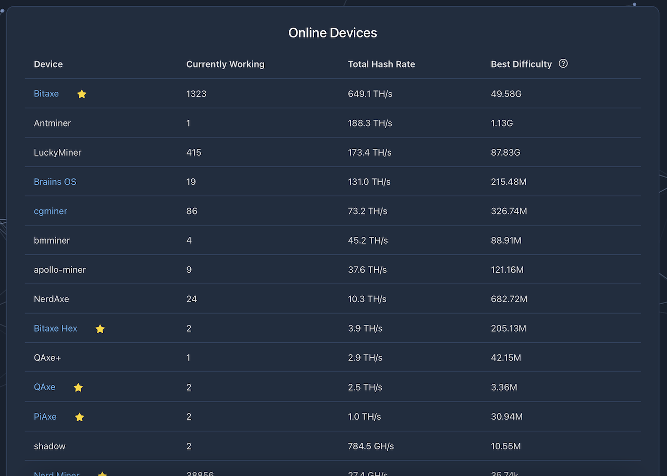667x476 pixels.
Task: Click the Best Difficulty help question-mark icon
Action: coord(563,64)
